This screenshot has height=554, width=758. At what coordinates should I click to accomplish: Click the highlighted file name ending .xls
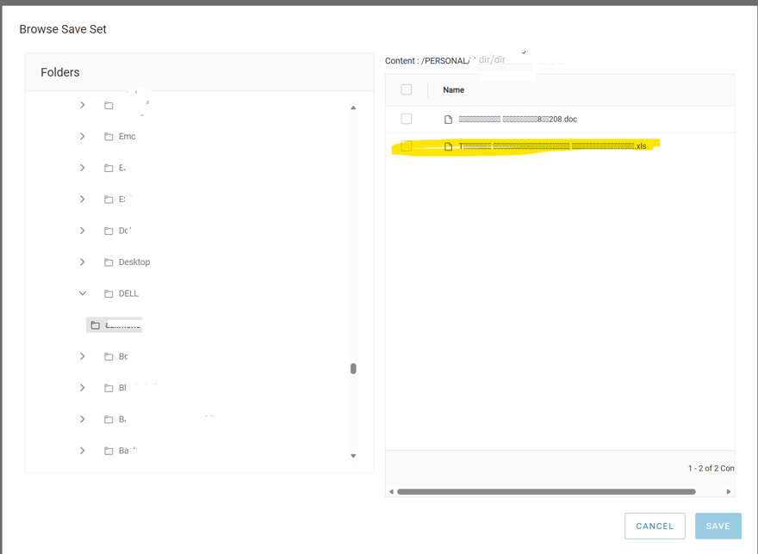(552, 146)
